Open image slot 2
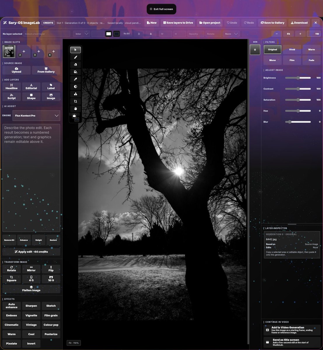Screen dimensions: 323x350 24,51
